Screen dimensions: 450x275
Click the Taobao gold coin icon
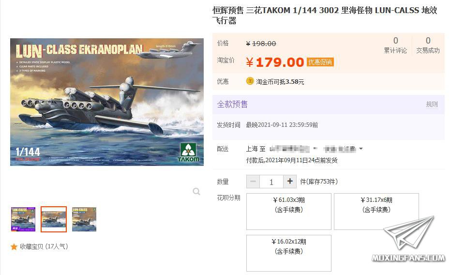click(250, 81)
